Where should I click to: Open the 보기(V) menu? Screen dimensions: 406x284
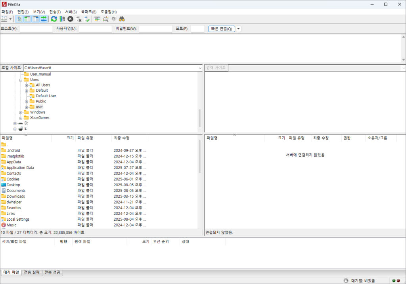coord(39,12)
